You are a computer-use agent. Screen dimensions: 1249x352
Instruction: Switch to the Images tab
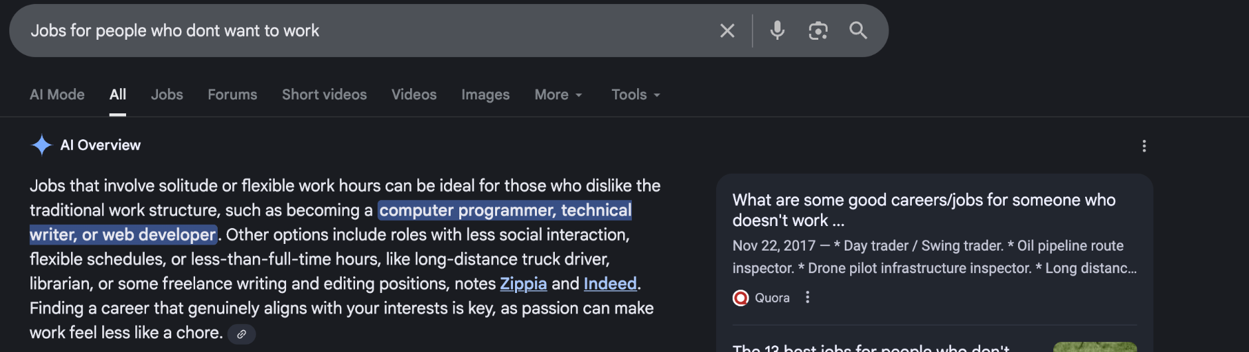tap(485, 95)
